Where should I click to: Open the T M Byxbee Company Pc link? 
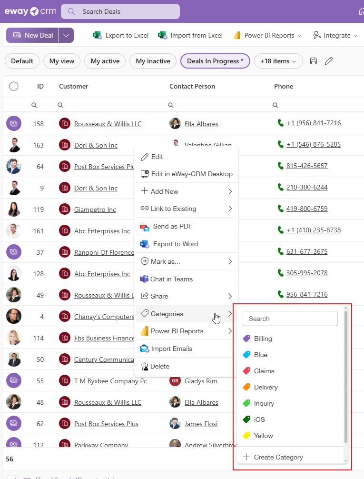110,381
